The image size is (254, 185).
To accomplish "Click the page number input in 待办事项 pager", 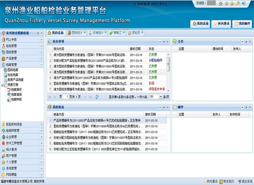I will pos(66,97).
